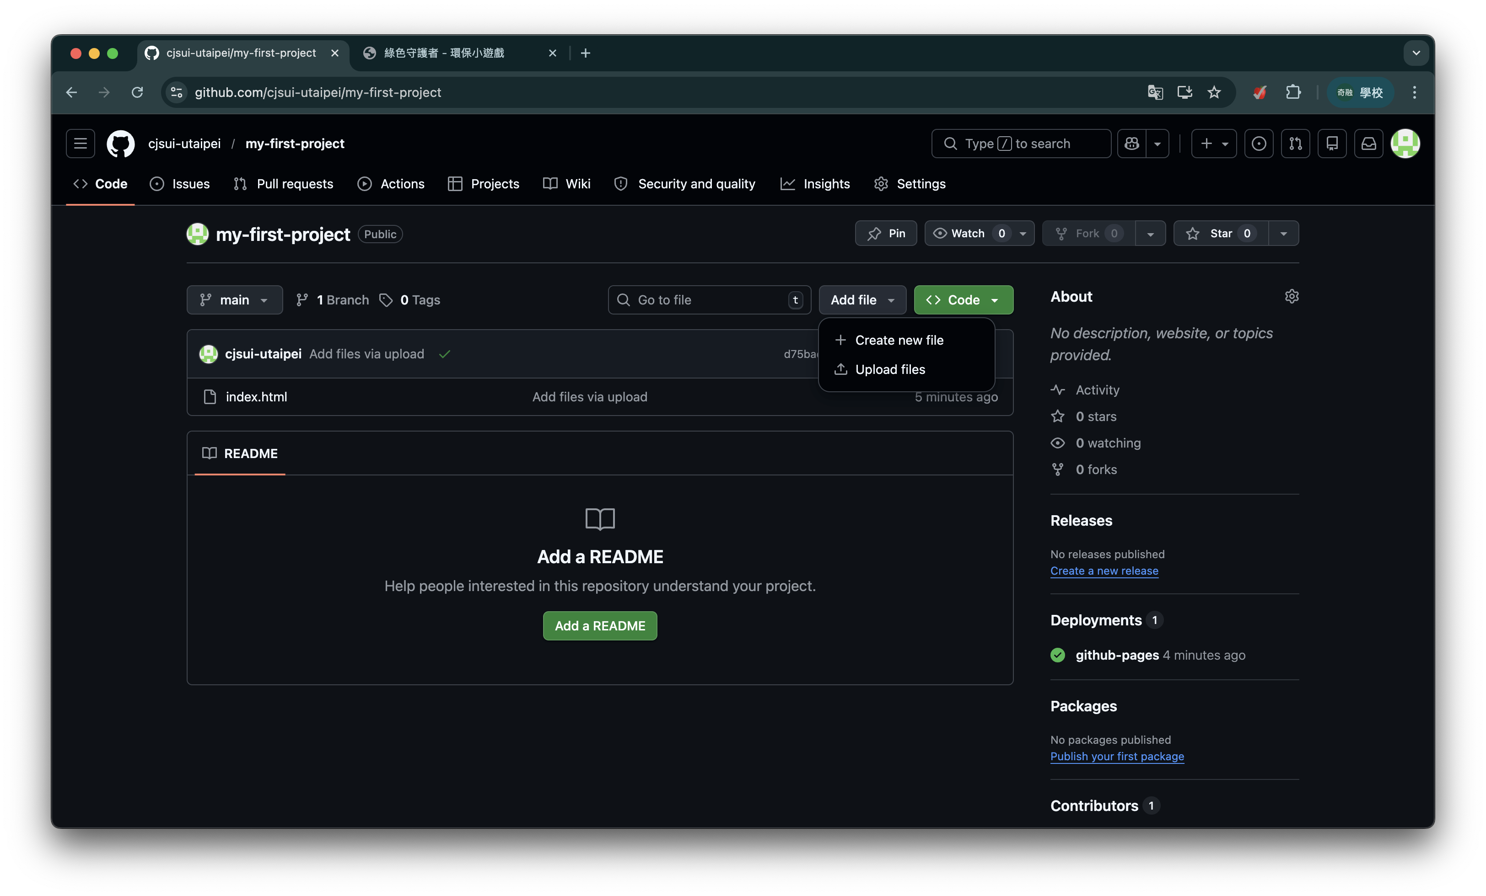Click the Type / to search box
The height and width of the screenshot is (896, 1486).
pyautogui.click(x=1021, y=144)
